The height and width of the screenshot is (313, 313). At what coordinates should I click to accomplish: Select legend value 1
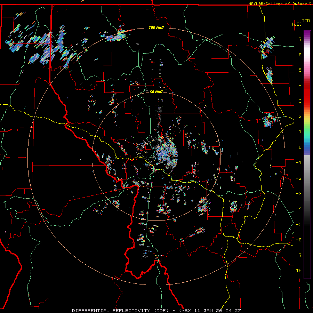coord(300,132)
